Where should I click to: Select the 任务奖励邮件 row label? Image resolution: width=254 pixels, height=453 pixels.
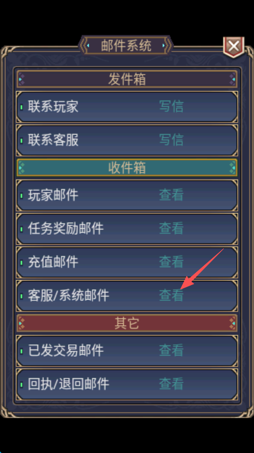coord(66,229)
